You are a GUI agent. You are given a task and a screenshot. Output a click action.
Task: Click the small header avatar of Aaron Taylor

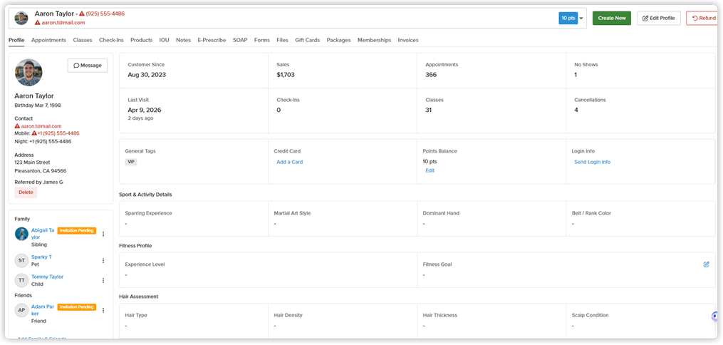point(21,19)
